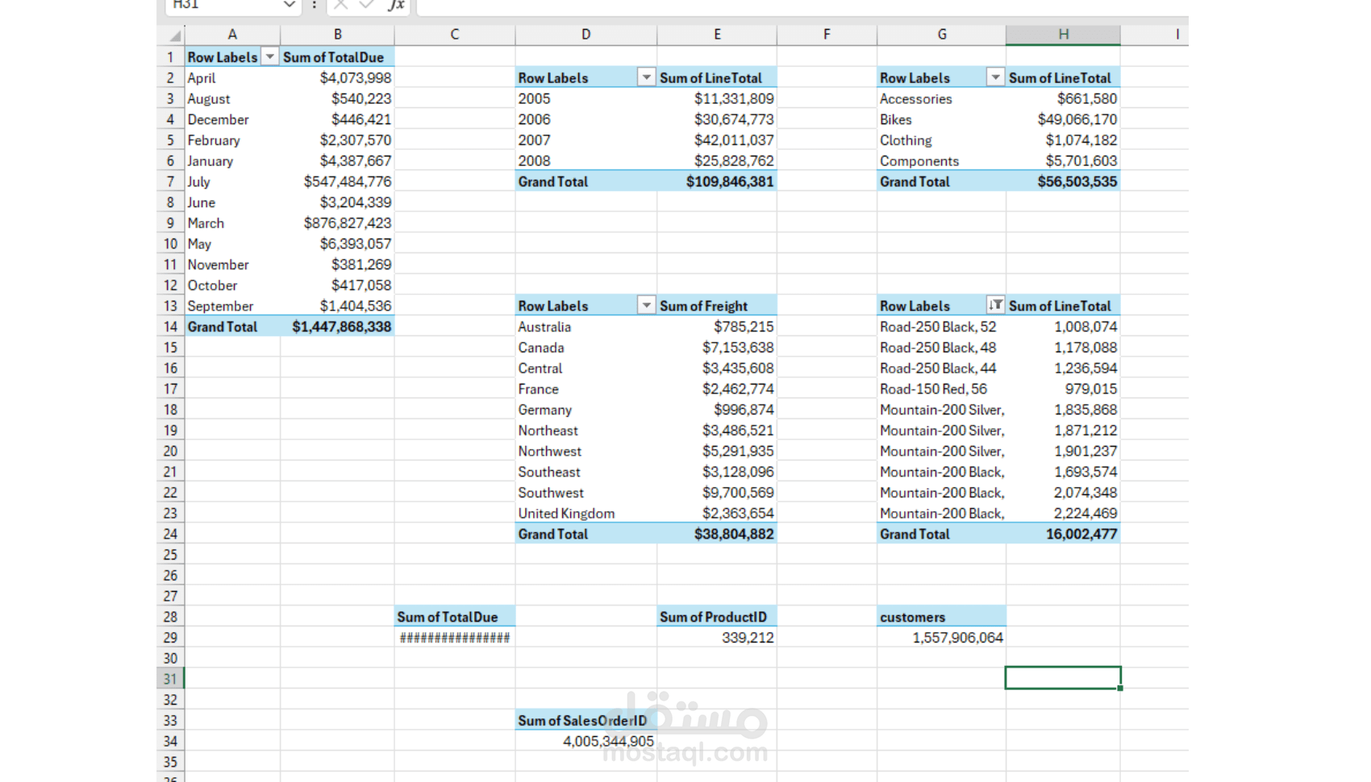This screenshot has width=1371, height=782.
Task: Select the freight grand total $38,804,882
Action: tap(717, 534)
